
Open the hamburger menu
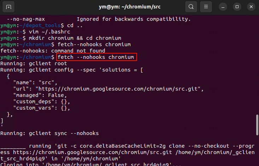206,7
